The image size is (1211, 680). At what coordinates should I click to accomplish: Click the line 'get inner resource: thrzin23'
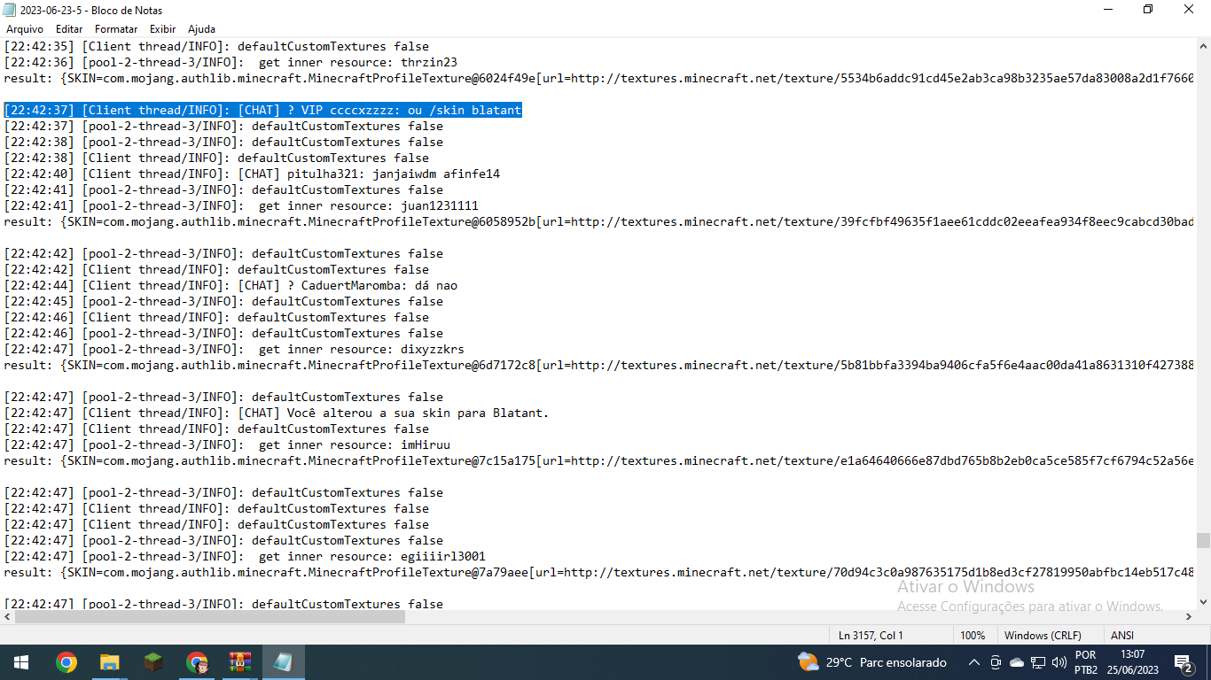pos(230,62)
